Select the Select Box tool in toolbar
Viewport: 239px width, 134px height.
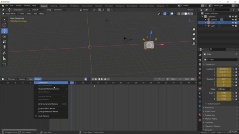(x=4, y=20)
